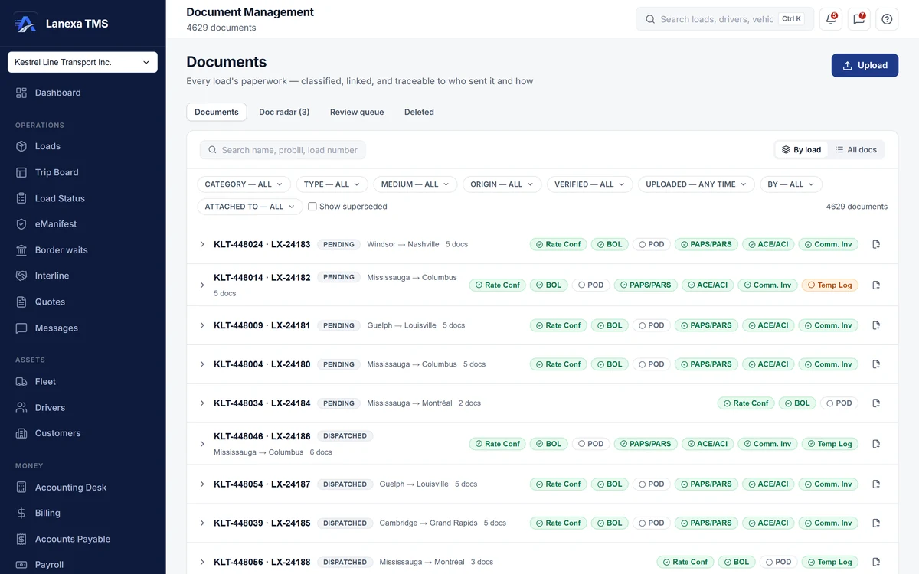Click the Windsor → Nashville route text

(403, 244)
